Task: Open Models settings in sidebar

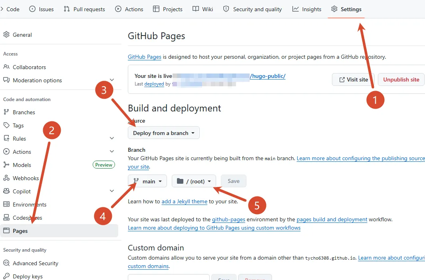Action: point(59,165)
